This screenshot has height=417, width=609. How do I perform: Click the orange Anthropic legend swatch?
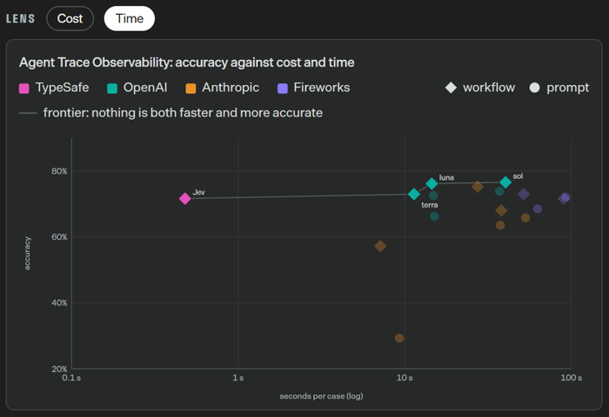(191, 89)
